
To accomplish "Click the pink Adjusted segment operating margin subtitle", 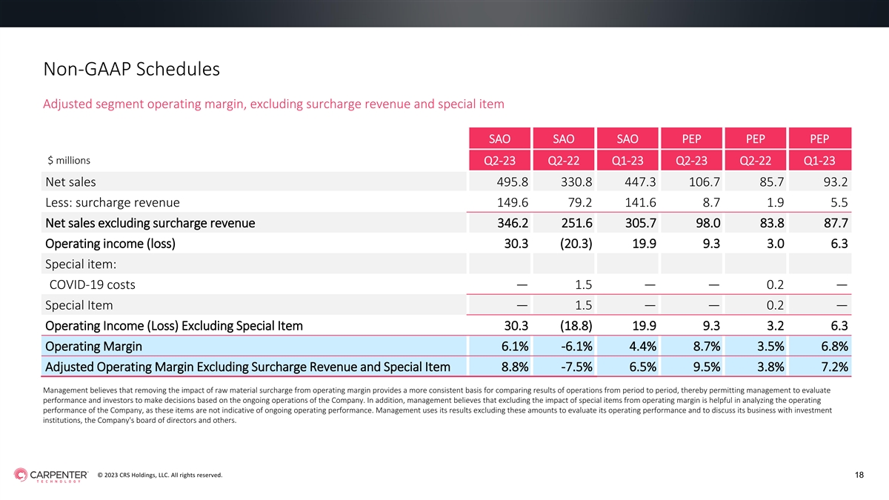I will point(274,104).
